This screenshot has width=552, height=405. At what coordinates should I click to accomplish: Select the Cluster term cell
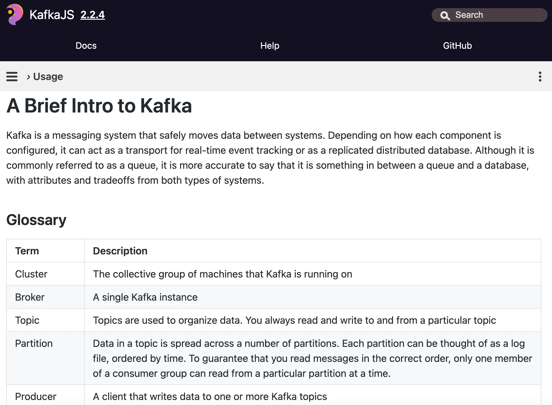pyautogui.click(x=31, y=274)
